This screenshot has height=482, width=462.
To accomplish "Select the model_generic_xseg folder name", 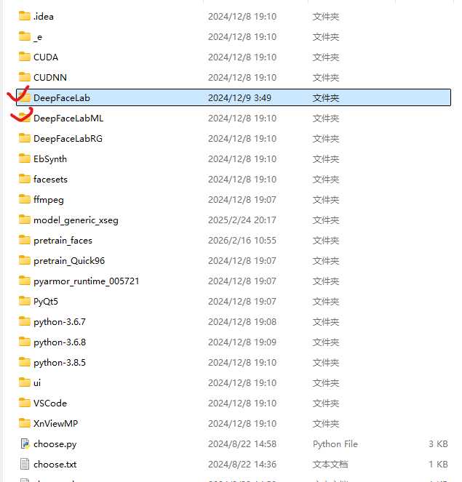I will (x=74, y=220).
